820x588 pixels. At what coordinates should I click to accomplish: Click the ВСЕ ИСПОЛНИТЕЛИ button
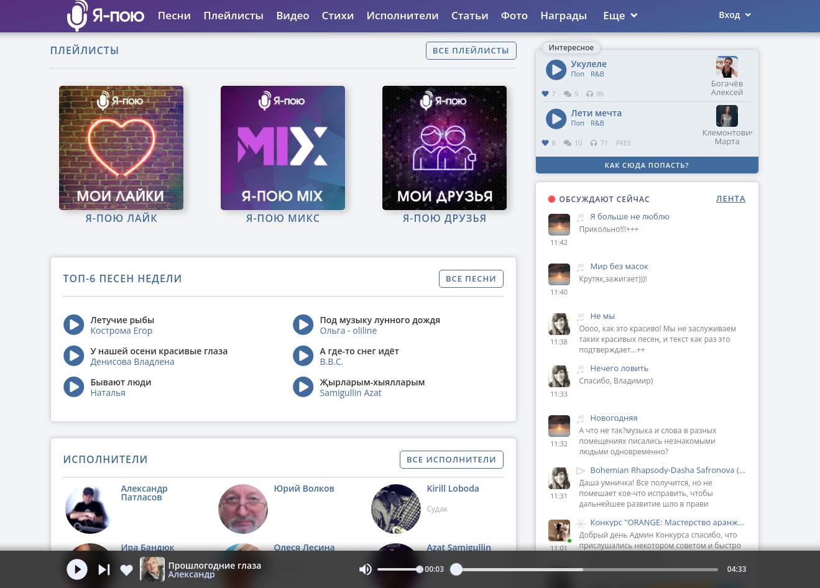[x=451, y=459]
